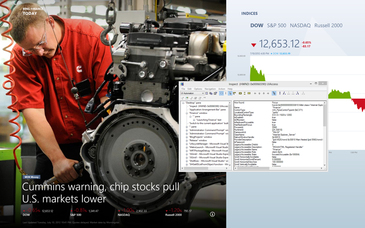Click the hourglass-shaped icon in Inspect toolbar

245,93
